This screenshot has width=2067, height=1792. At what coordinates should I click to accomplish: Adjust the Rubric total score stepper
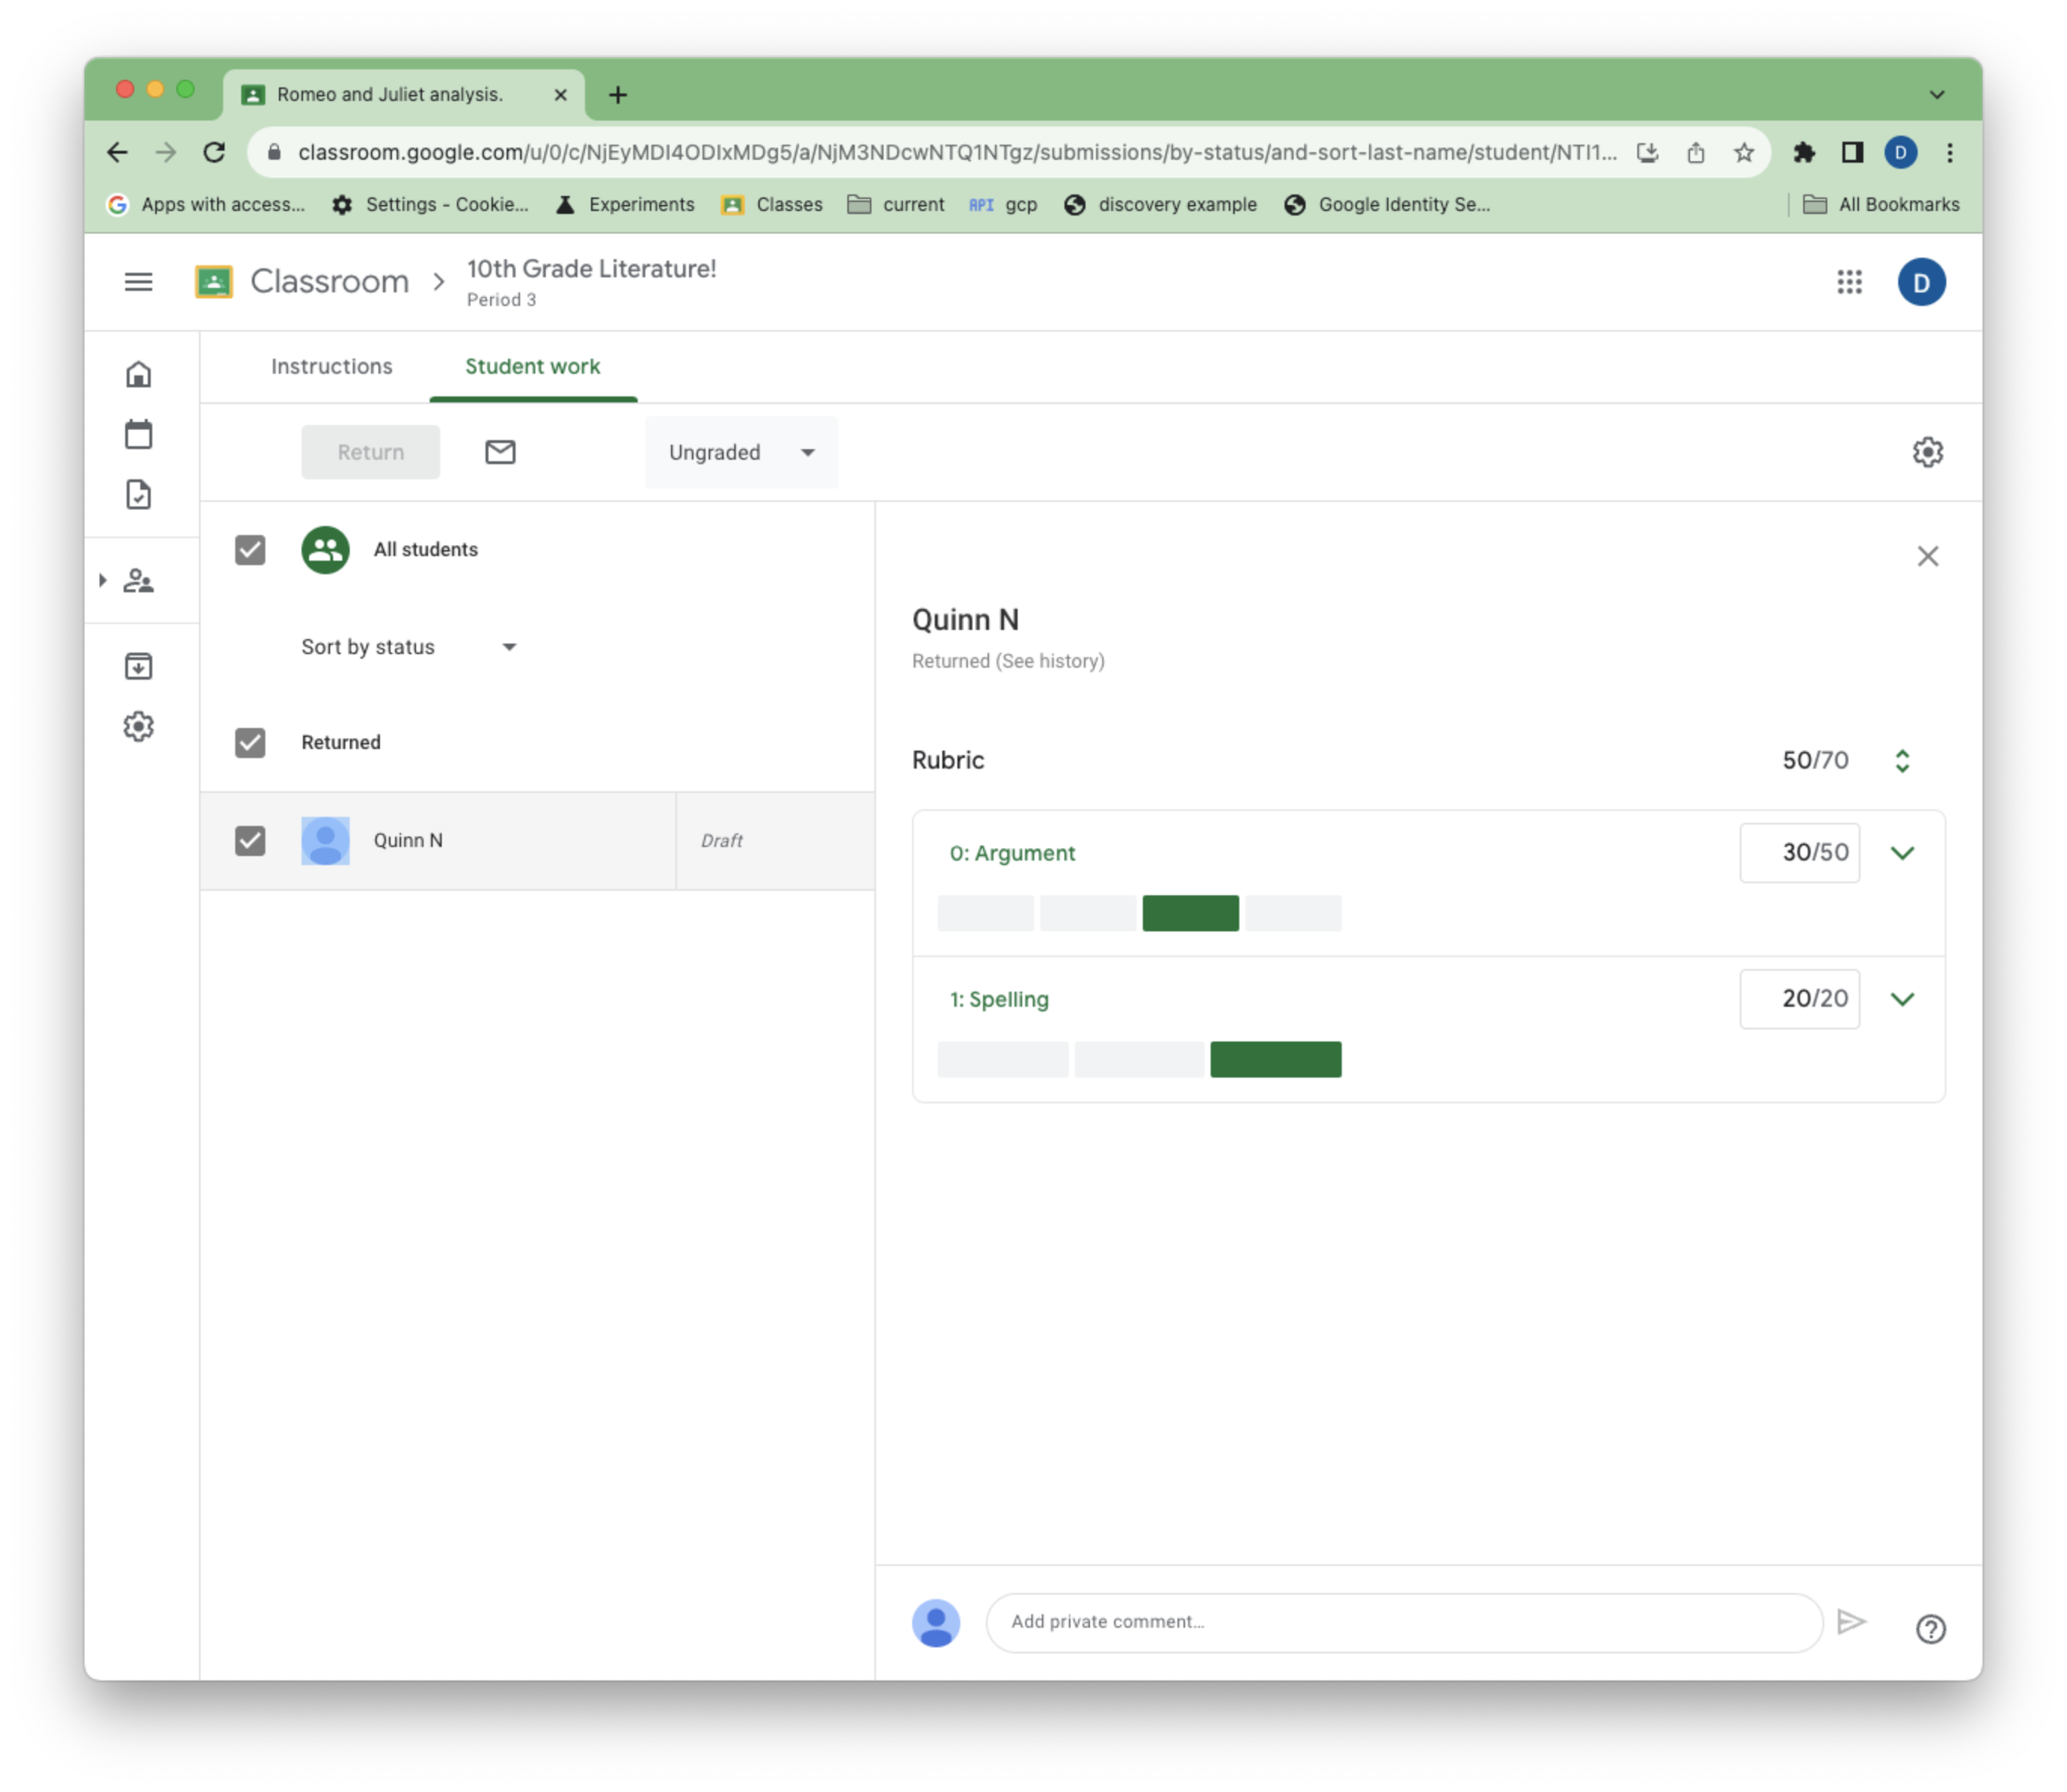point(1903,759)
